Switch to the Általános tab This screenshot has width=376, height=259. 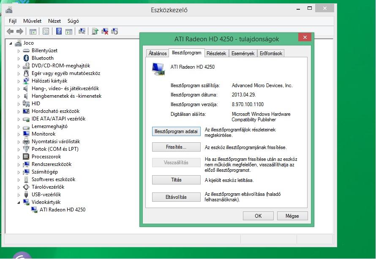158,53
